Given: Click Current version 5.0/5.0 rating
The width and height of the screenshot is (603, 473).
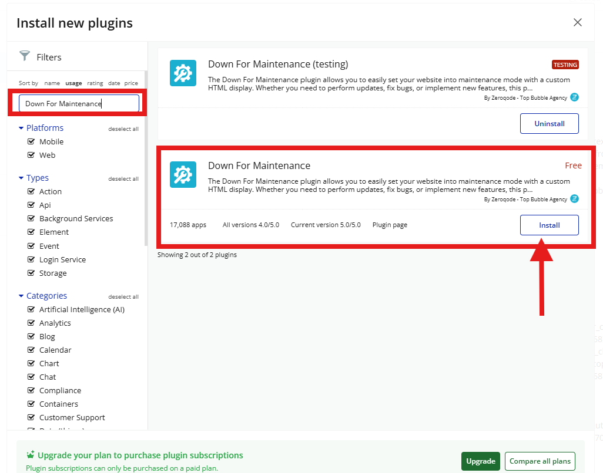Looking at the screenshot, I should [x=326, y=225].
